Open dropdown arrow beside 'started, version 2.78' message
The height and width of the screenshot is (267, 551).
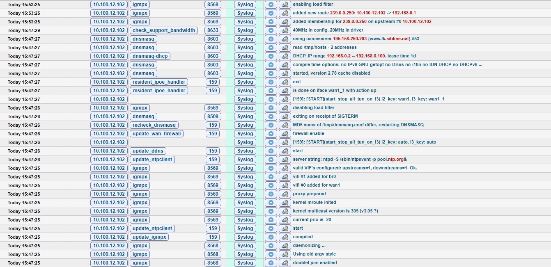click(x=271, y=73)
